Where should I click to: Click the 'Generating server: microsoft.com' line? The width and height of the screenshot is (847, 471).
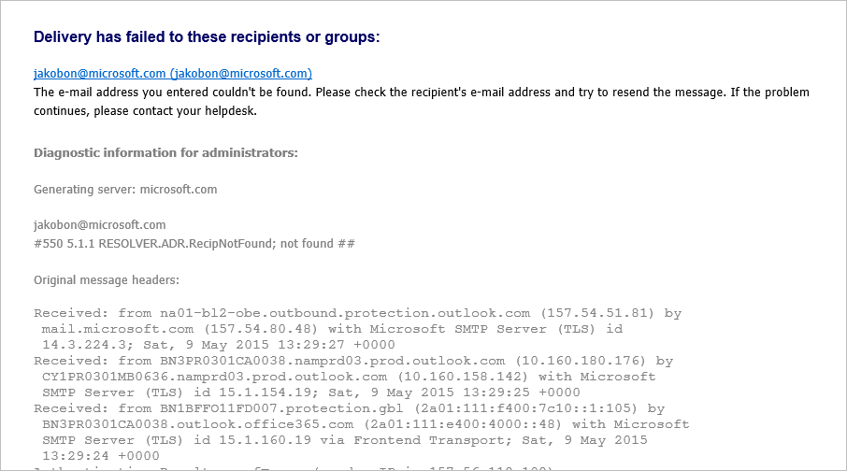125,190
